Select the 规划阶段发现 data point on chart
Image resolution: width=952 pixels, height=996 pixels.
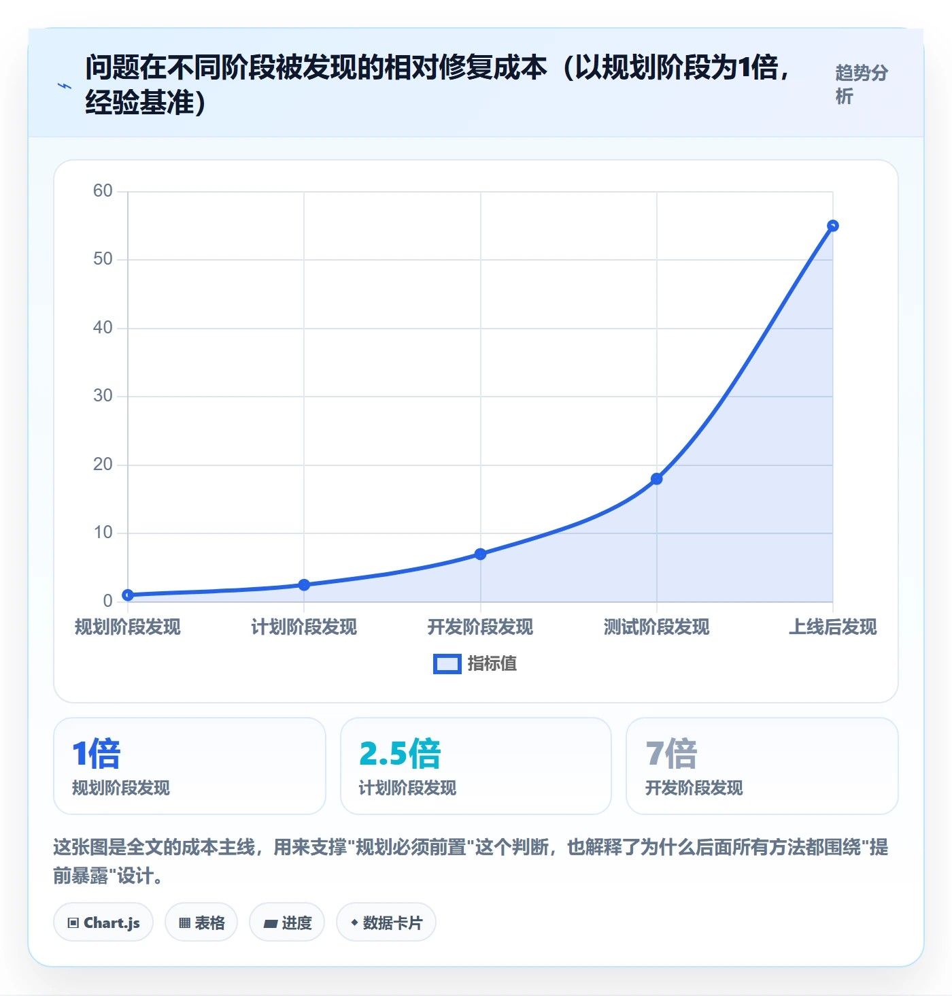tap(128, 595)
